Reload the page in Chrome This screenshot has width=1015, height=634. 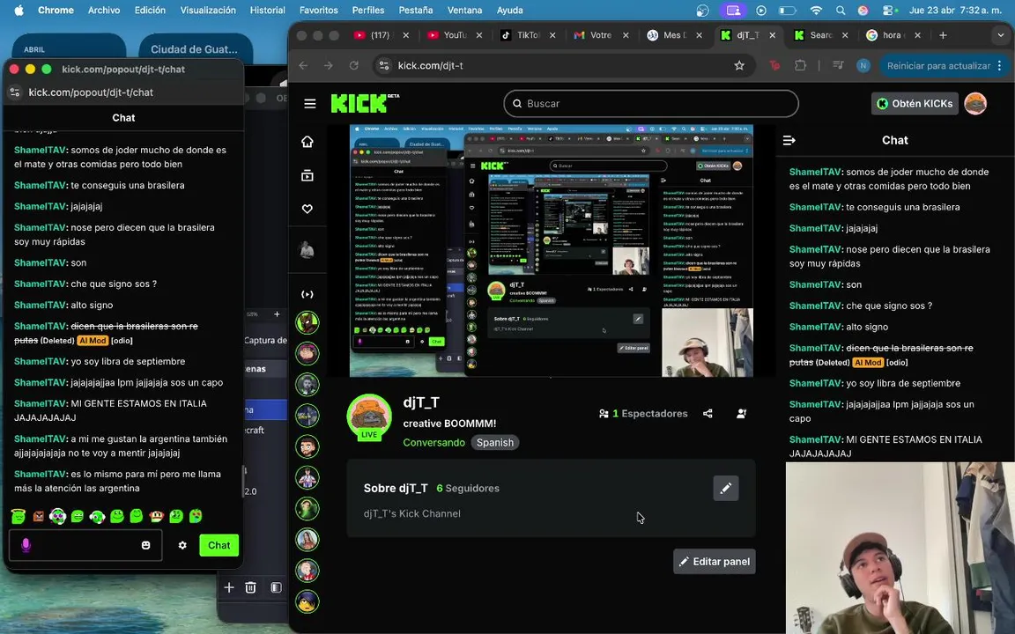[x=353, y=65]
